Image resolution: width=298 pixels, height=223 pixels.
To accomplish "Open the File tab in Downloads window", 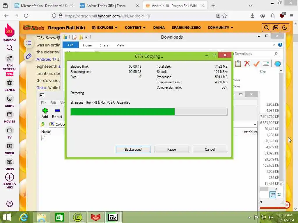I will 71,45.
